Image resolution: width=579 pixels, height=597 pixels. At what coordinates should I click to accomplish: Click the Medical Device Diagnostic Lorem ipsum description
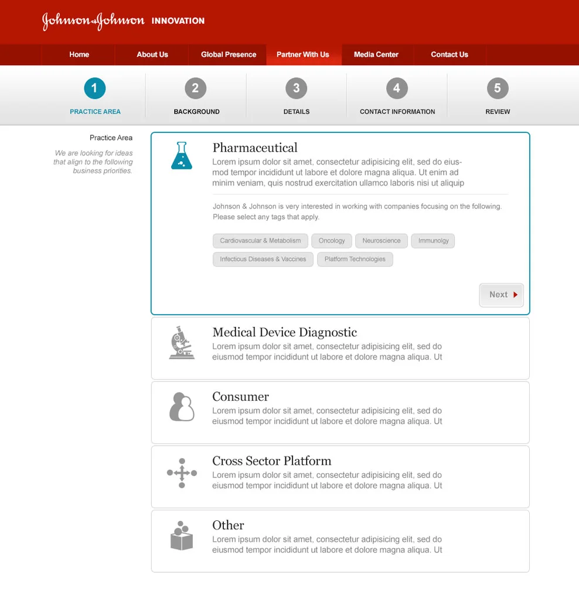(327, 352)
